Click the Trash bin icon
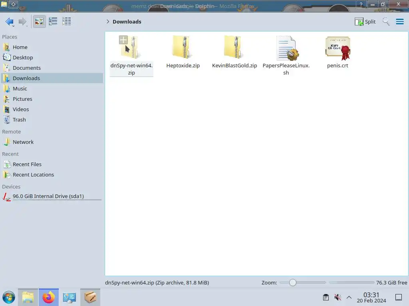409x306 pixels. tap(6, 120)
